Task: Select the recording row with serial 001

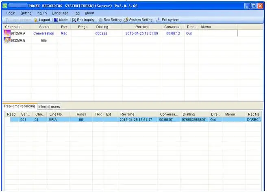Action: tap(122, 120)
